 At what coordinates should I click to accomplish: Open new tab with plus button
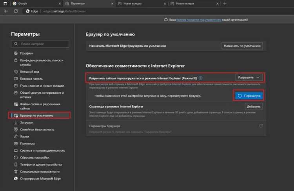tap(225, 4)
